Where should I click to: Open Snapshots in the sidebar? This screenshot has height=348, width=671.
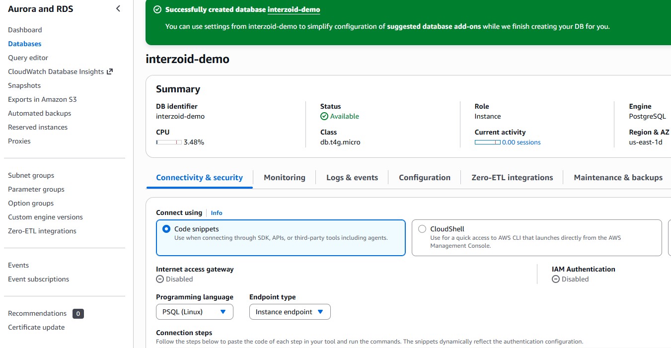tap(24, 85)
